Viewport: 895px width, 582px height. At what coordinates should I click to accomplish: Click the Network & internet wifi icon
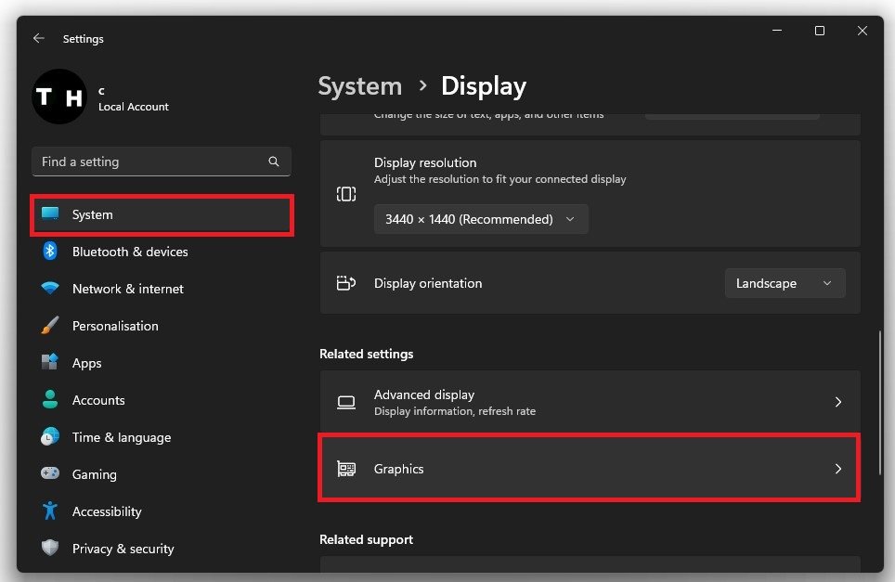point(50,289)
